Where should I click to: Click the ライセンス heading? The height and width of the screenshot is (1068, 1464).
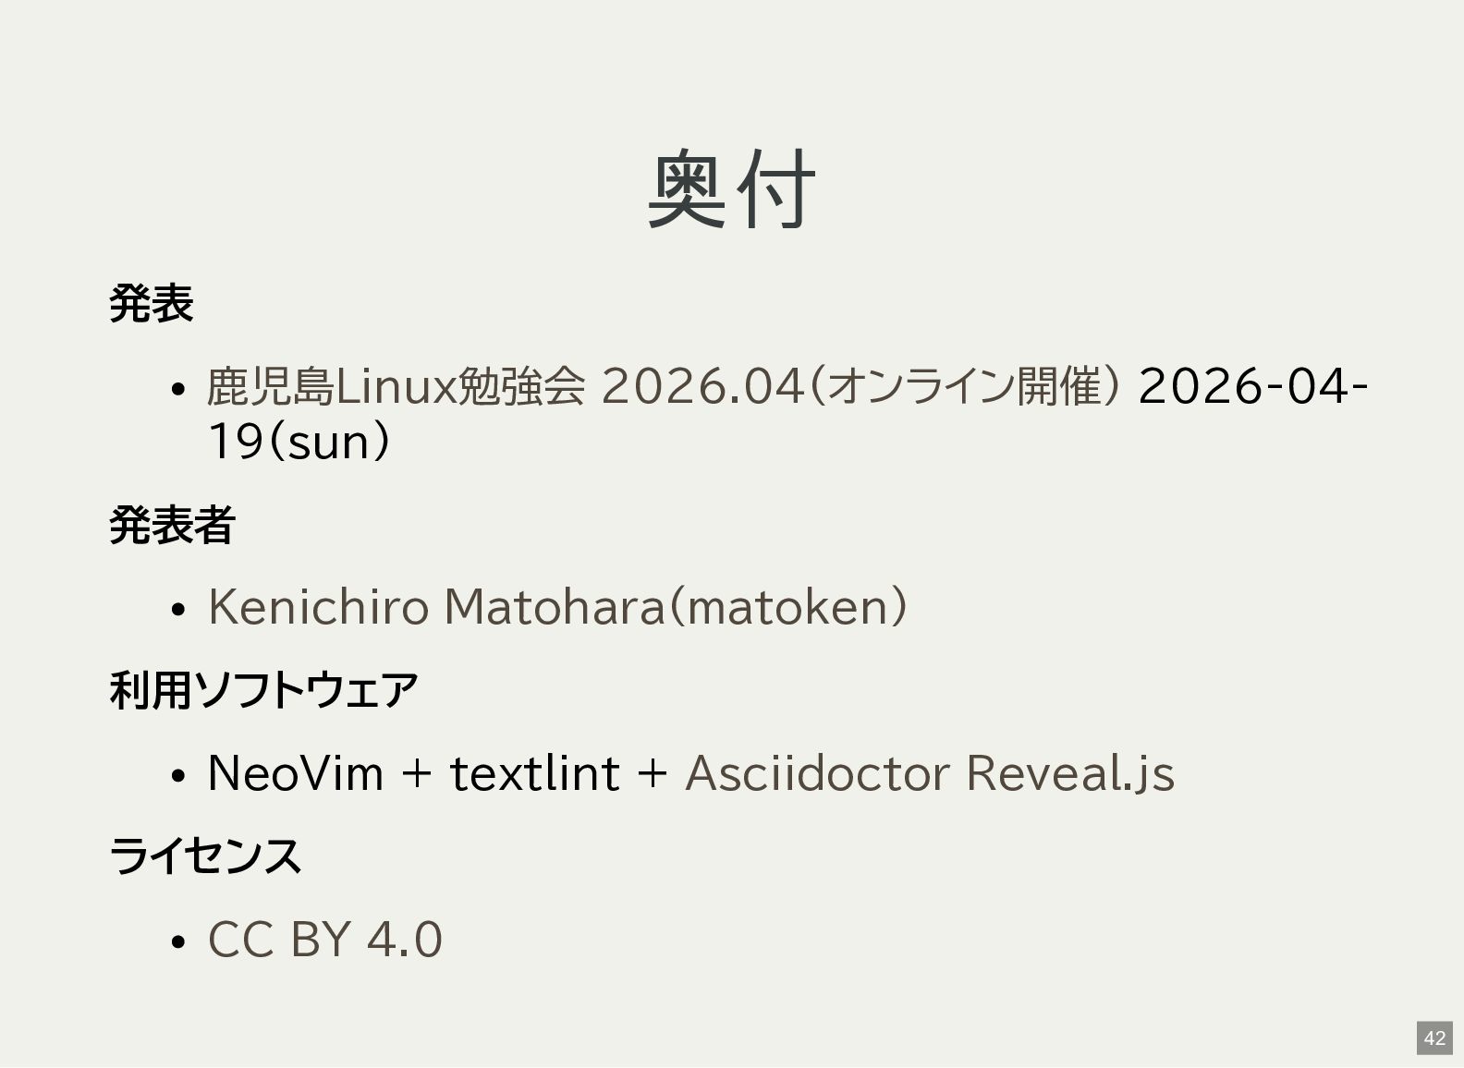(x=205, y=856)
